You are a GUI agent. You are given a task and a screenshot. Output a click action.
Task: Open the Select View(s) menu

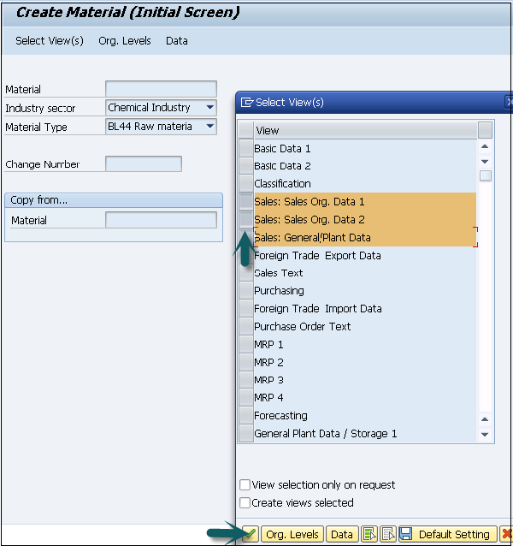[x=50, y=41]
